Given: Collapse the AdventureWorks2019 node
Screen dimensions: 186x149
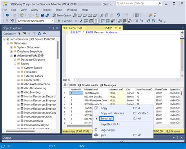Looking at the screenshot, I should [x=11, y=55].
